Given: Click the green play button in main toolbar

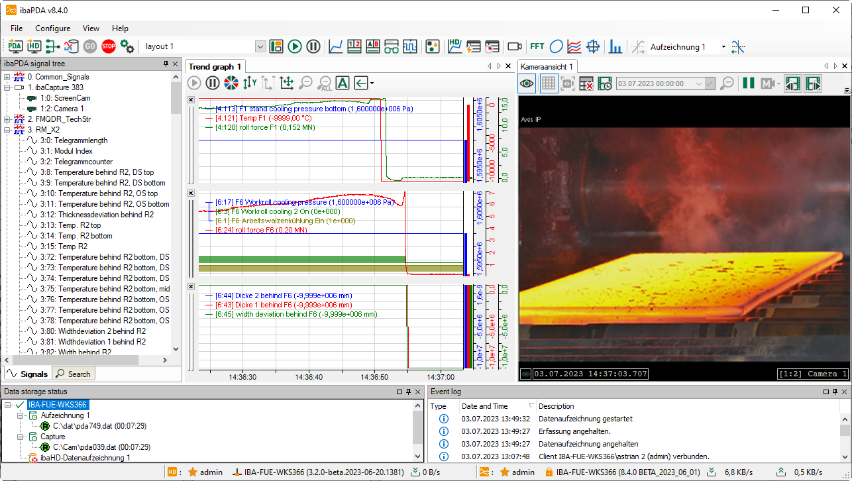Looking at the screenshot, I should pos(295,46).
